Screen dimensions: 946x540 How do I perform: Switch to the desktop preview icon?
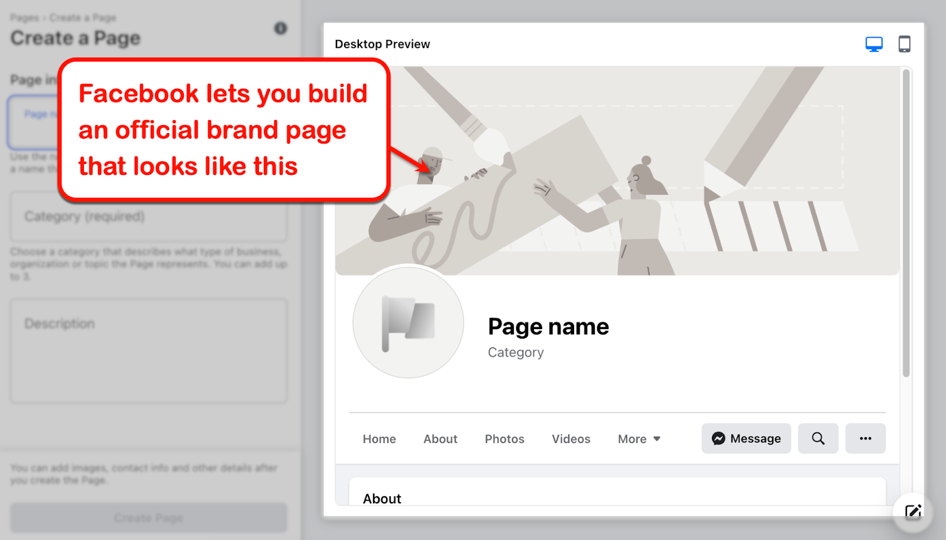(874, 44)
